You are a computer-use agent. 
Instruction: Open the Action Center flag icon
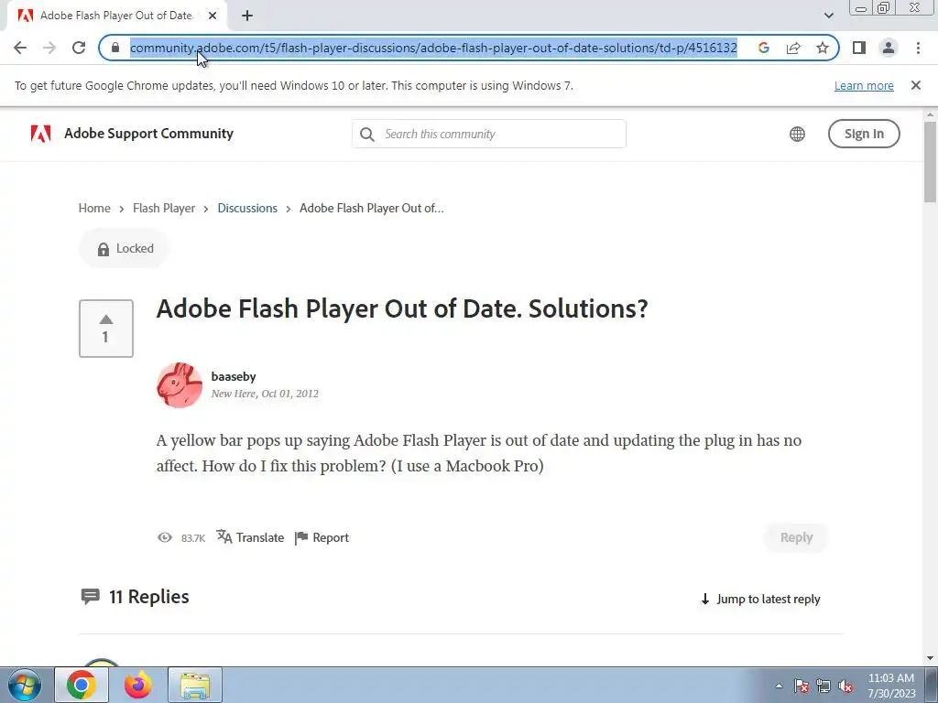pos(802,686)
